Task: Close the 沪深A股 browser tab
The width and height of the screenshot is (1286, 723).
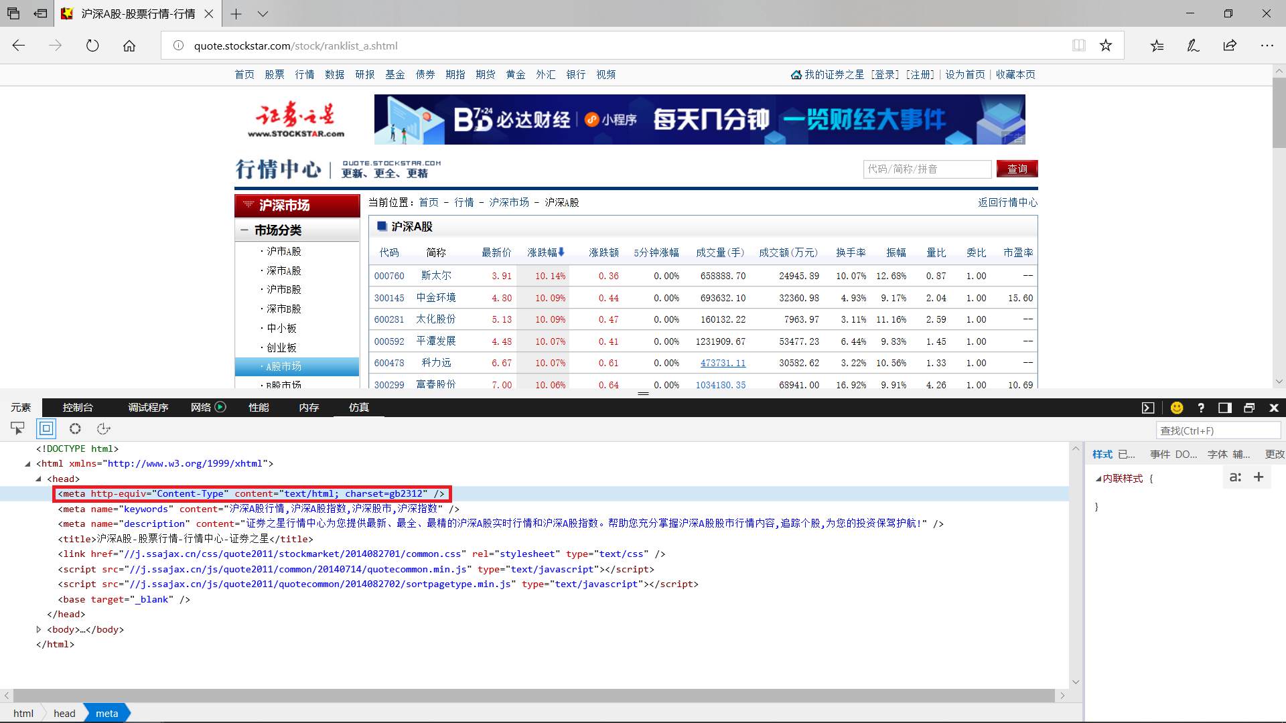Action: (209, 13)
